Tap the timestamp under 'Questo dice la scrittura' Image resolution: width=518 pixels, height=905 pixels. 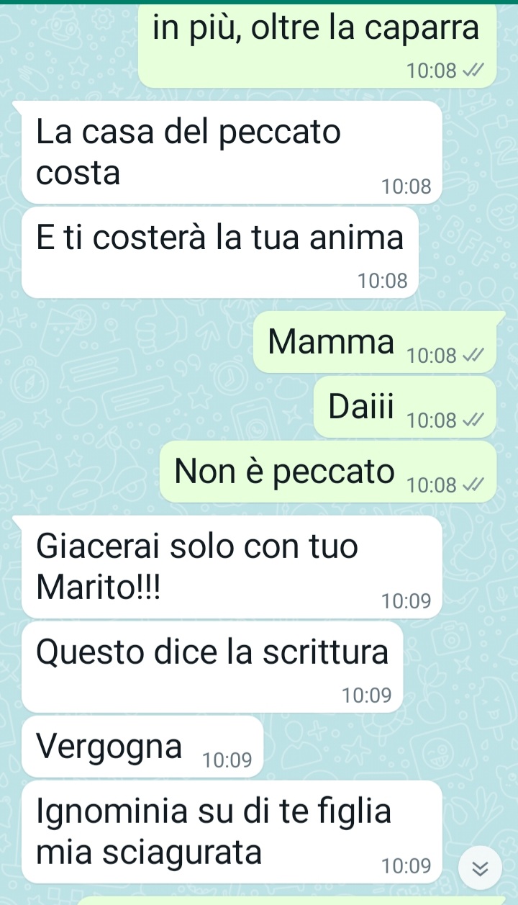point(367,695)
